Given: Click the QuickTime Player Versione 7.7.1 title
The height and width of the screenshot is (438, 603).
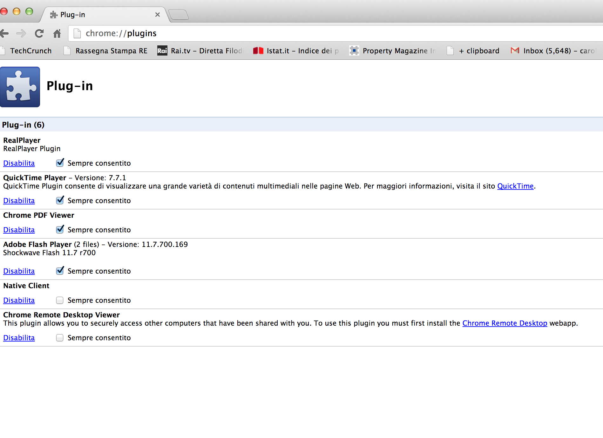Looking at the screenshot, I should pyautogui.click(x=64, y=178).
